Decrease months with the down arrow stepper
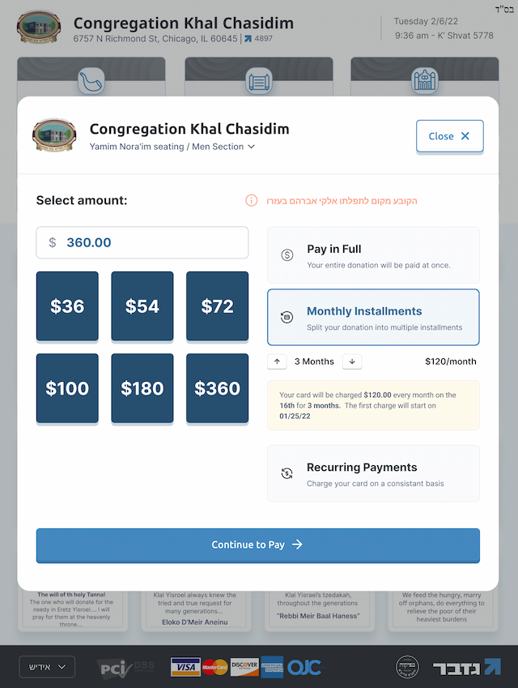The image size is (518, 688). [352, 361]
